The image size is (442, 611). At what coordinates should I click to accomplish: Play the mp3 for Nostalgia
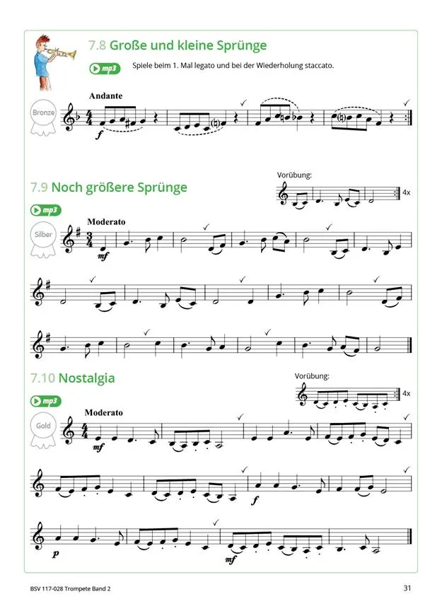coord(45,401)
